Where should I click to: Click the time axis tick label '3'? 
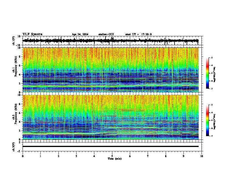pos(76,156)
